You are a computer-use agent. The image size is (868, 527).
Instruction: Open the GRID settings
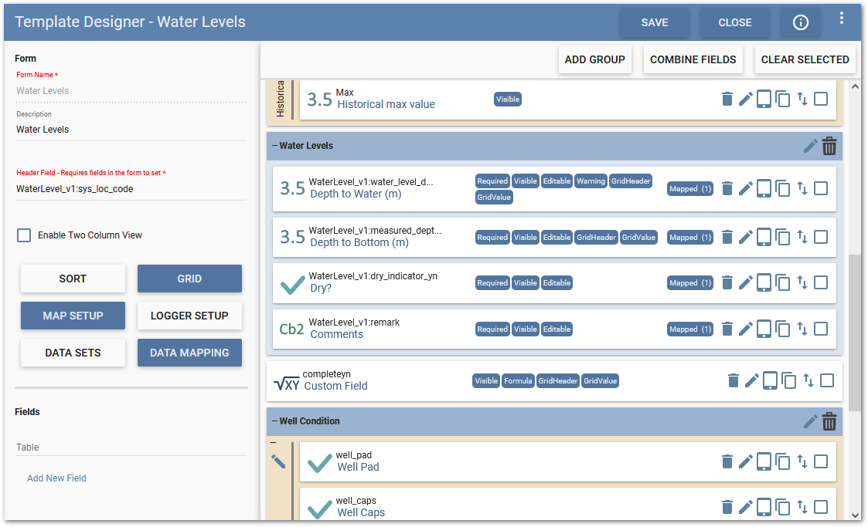click(x=189, y=279)
